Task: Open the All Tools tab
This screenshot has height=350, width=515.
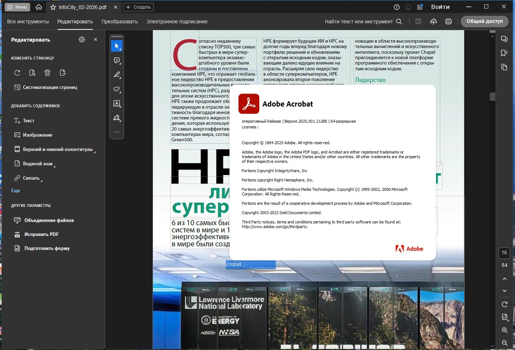Action: 28,22
